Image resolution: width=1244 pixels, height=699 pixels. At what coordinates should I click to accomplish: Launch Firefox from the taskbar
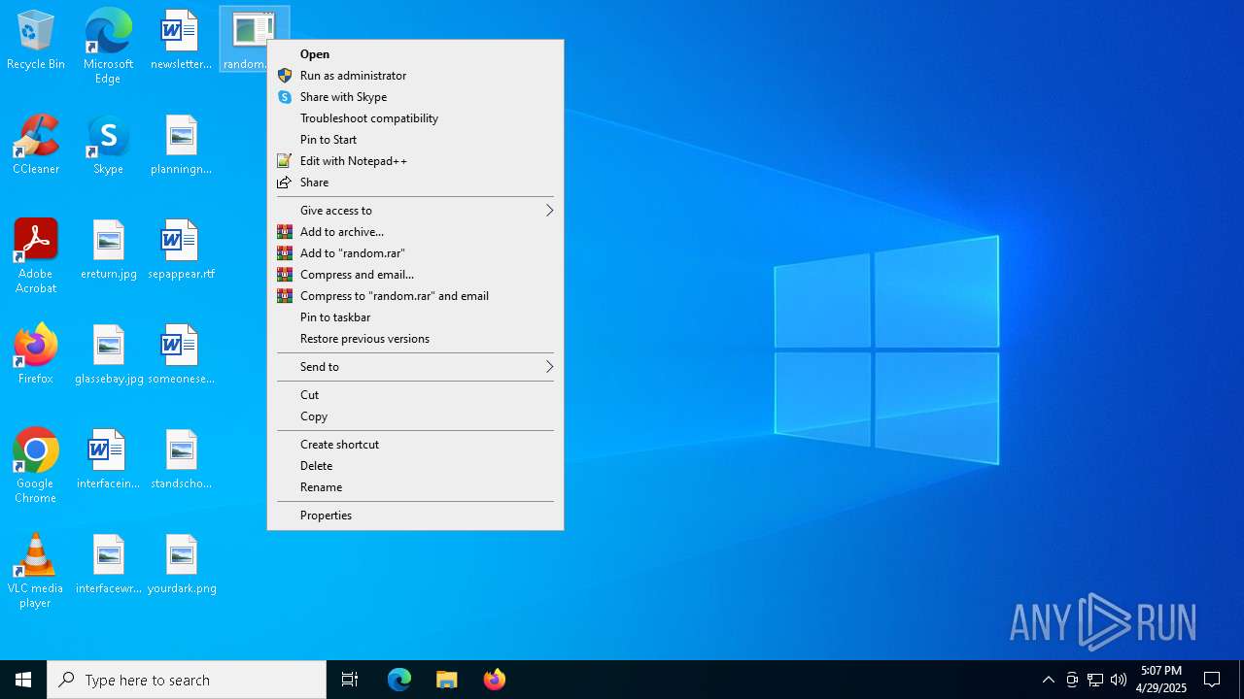tap(495, 680)
